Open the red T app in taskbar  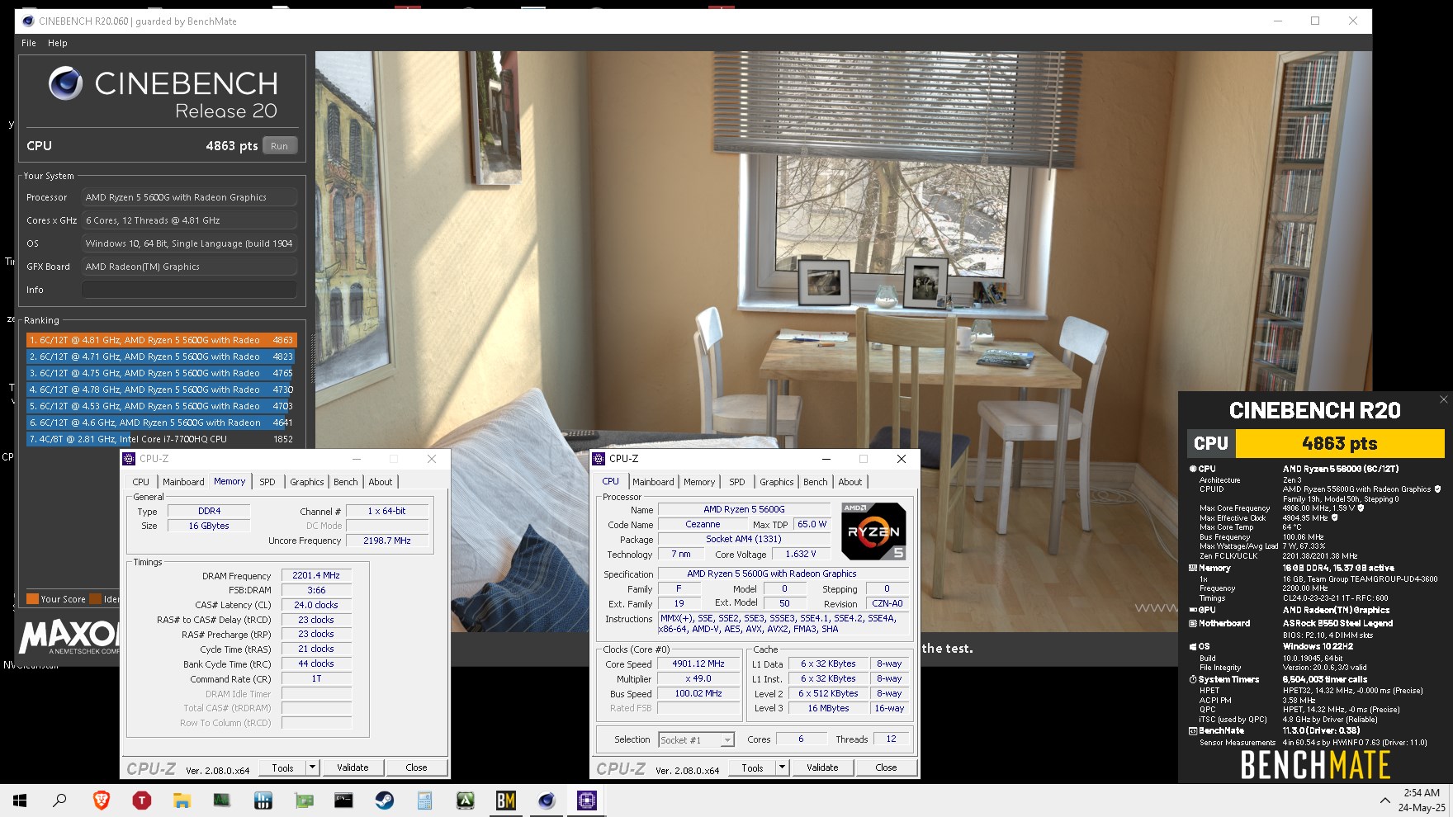141,800
